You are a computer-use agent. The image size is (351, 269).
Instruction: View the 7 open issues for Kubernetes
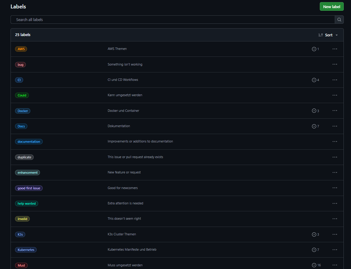click(316, 250)
